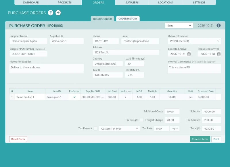Click the 'demo-prod-1' item ID cell
The width and height of the screenshot is (230, 167).
coord(57,97)
